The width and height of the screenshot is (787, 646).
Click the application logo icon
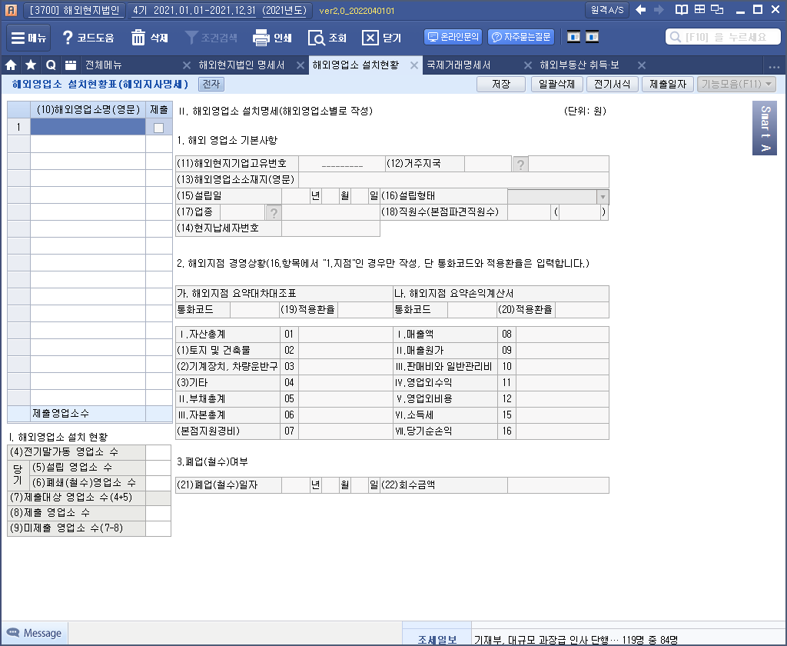[11, 10]
